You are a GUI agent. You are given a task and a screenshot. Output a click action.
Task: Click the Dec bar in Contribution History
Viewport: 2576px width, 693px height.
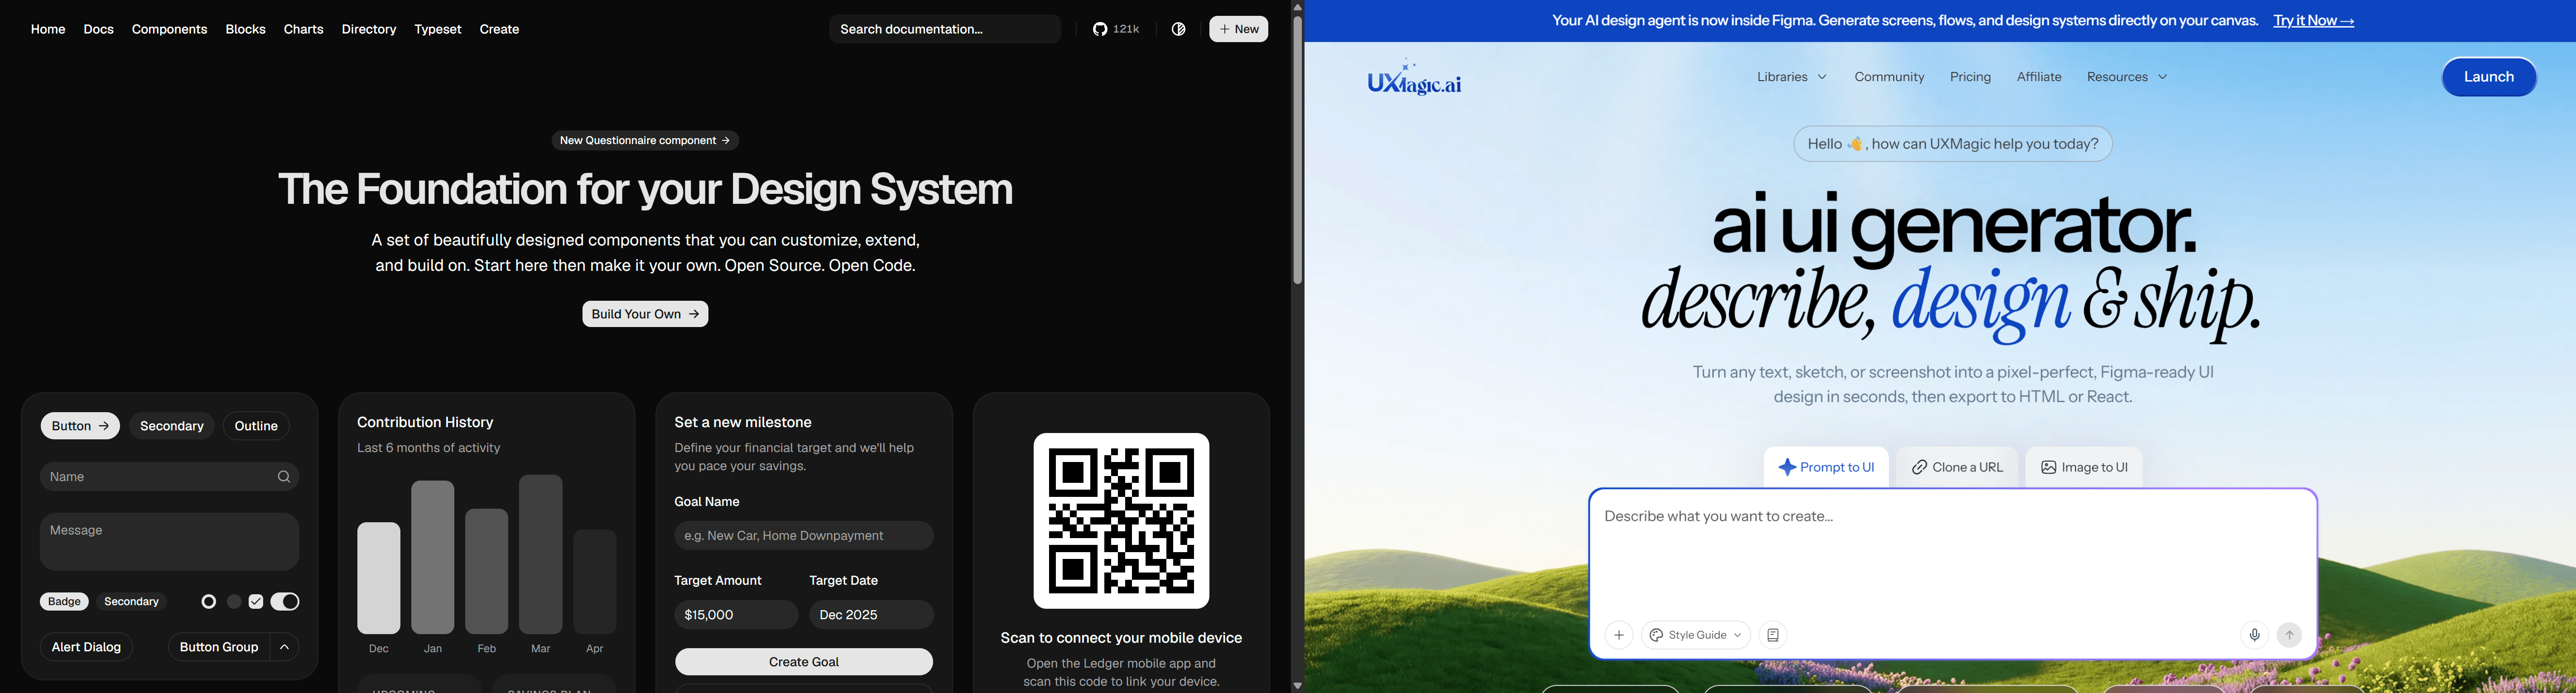pyautogui.click(x=379, y=578)
